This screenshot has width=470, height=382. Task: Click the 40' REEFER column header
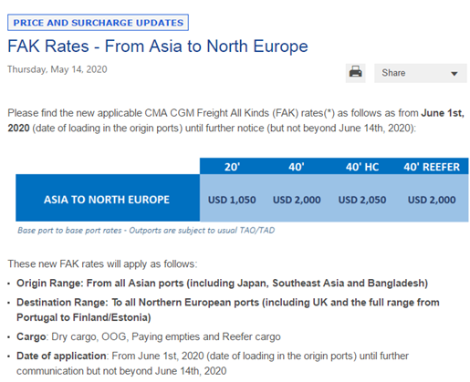(432, 167)
